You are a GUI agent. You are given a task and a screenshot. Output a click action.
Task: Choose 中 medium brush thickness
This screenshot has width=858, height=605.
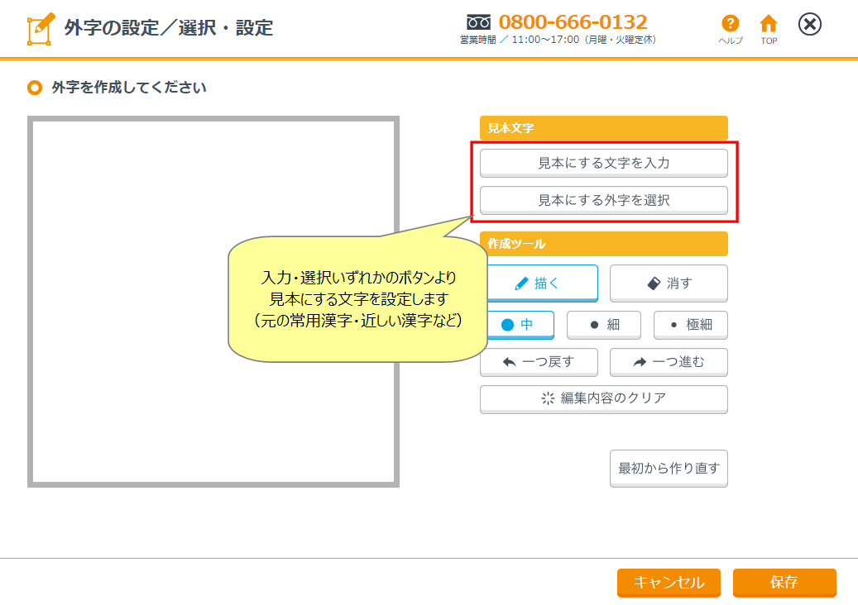tap(517, 325)
